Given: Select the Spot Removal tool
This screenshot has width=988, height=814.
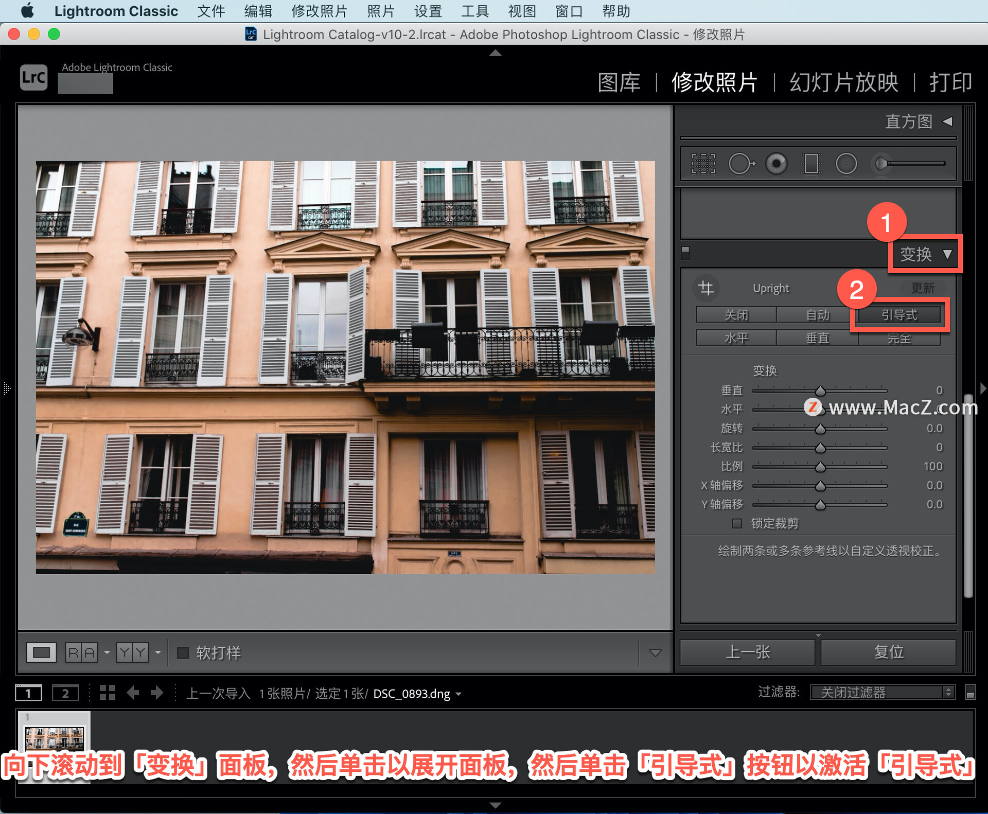Looking at the screenshot, I should pos(741,164).
